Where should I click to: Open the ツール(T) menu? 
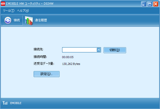point(9,11)
